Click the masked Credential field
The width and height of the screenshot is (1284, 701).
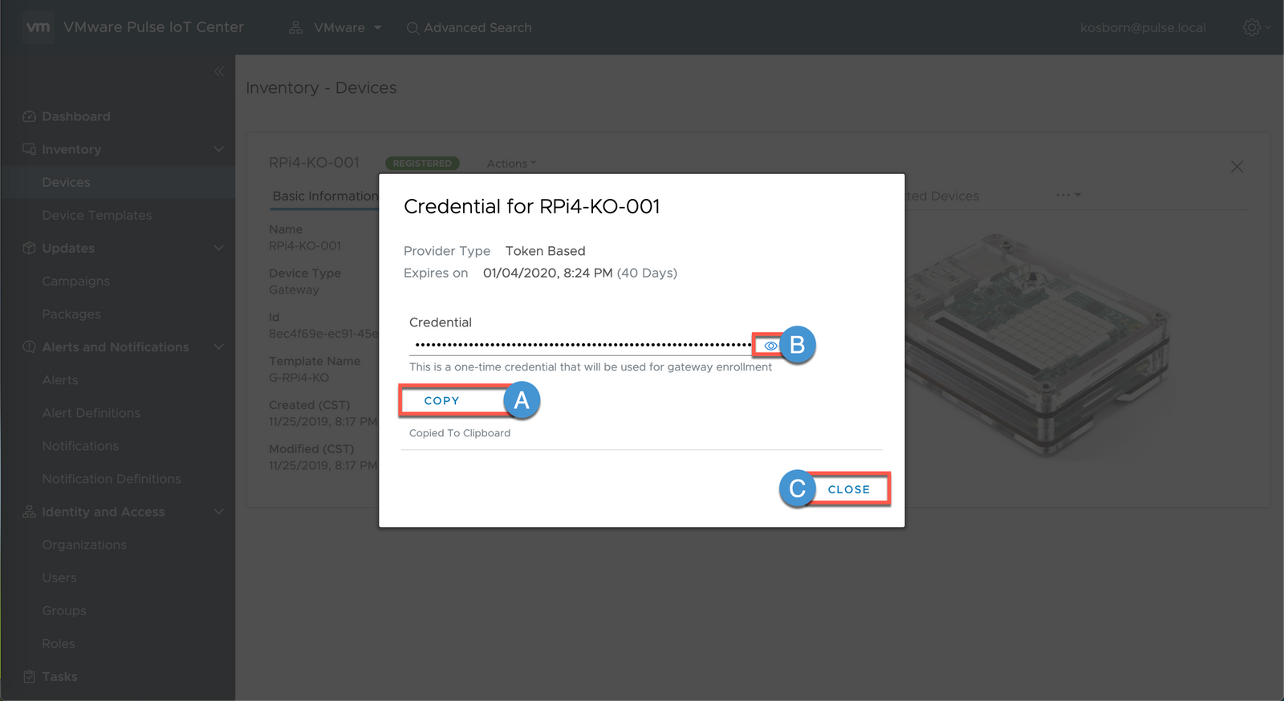[x=583, y=345]
